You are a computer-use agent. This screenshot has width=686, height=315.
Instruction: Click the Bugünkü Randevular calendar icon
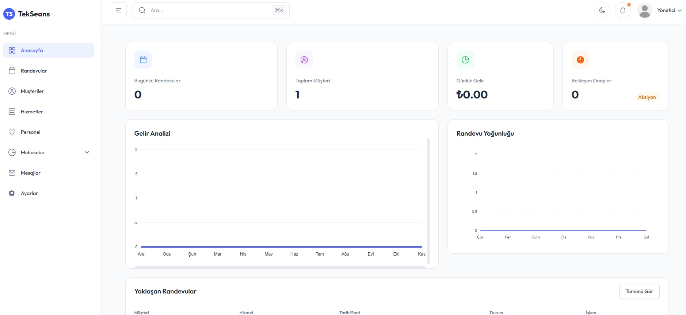pos(143,60)
